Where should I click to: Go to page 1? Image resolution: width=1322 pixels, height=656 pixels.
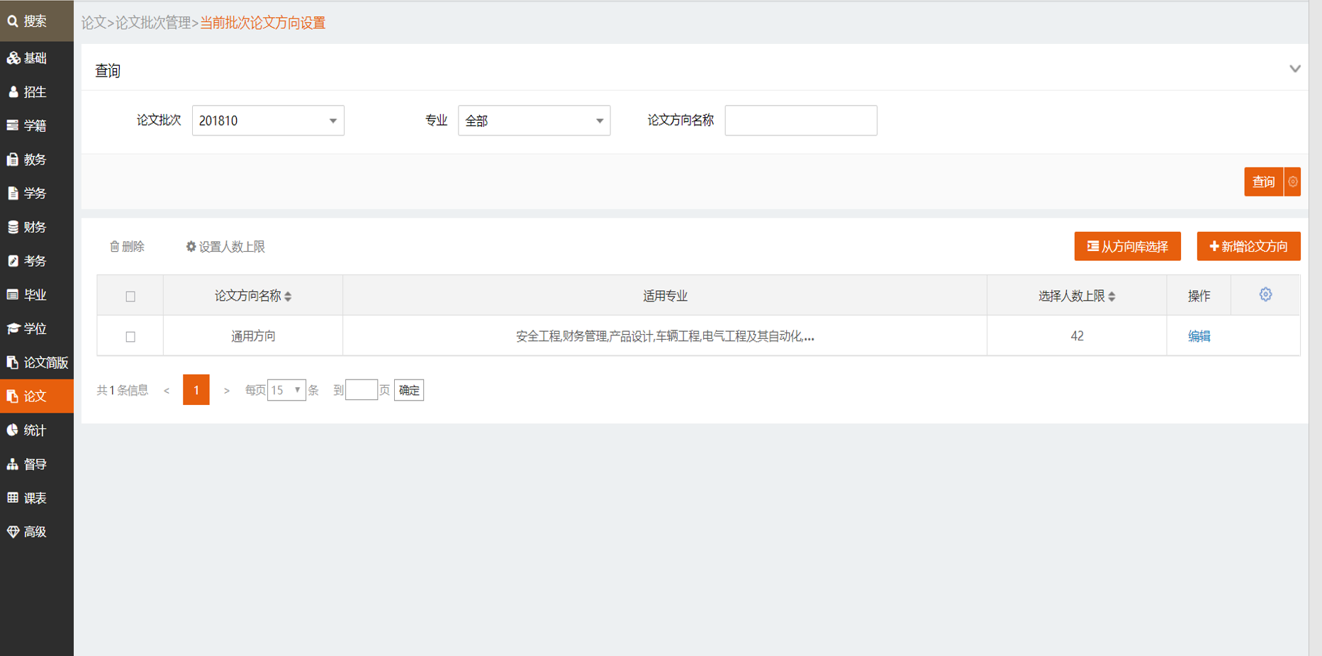pyautogui.click(x=196, y=390)
